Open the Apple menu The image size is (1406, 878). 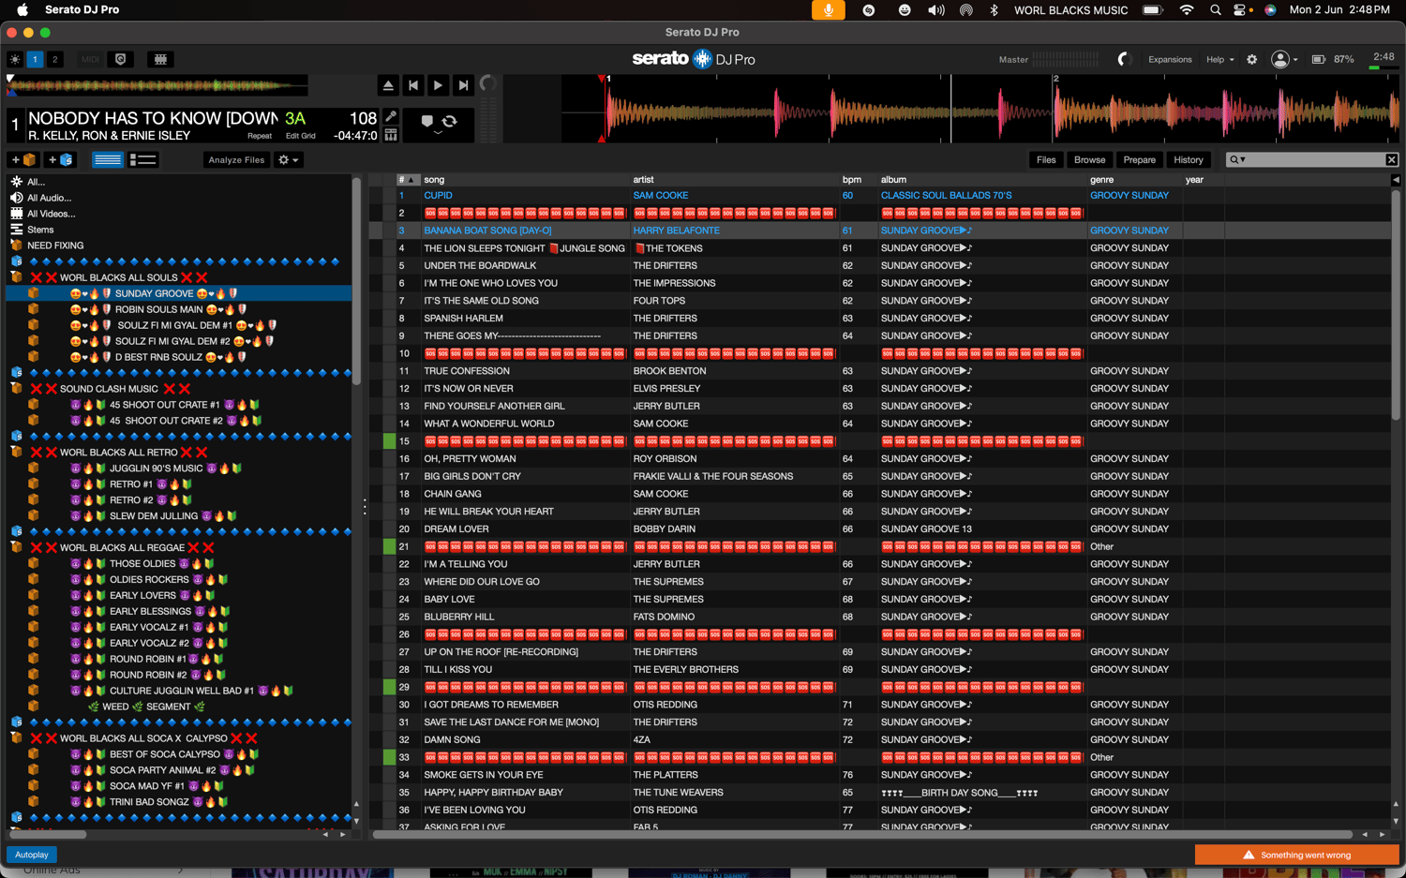click(22, 9)
